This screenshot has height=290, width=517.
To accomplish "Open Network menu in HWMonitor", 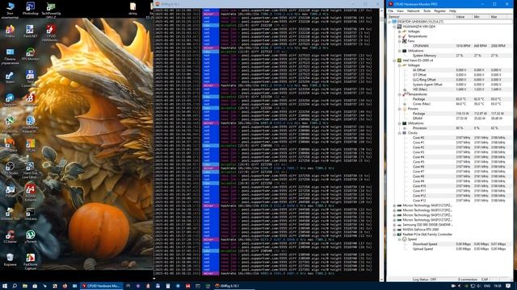I will pyautogui.click(x=413, y=10).
